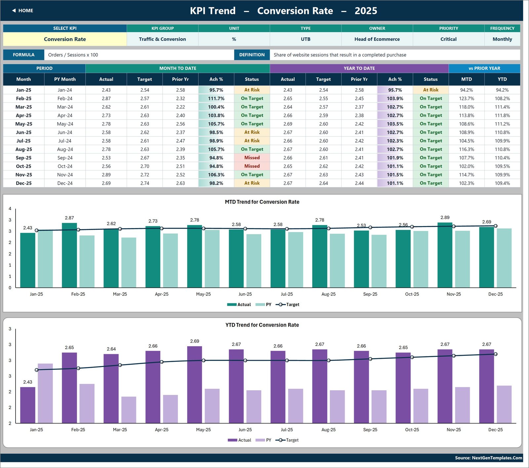Click the PY legend swatch in YTD chart
The width and height of the screenshot is (529, 468).
260,440
